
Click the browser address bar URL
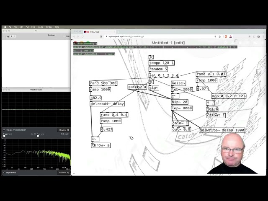pyautogui.click(x=126, y=36)
